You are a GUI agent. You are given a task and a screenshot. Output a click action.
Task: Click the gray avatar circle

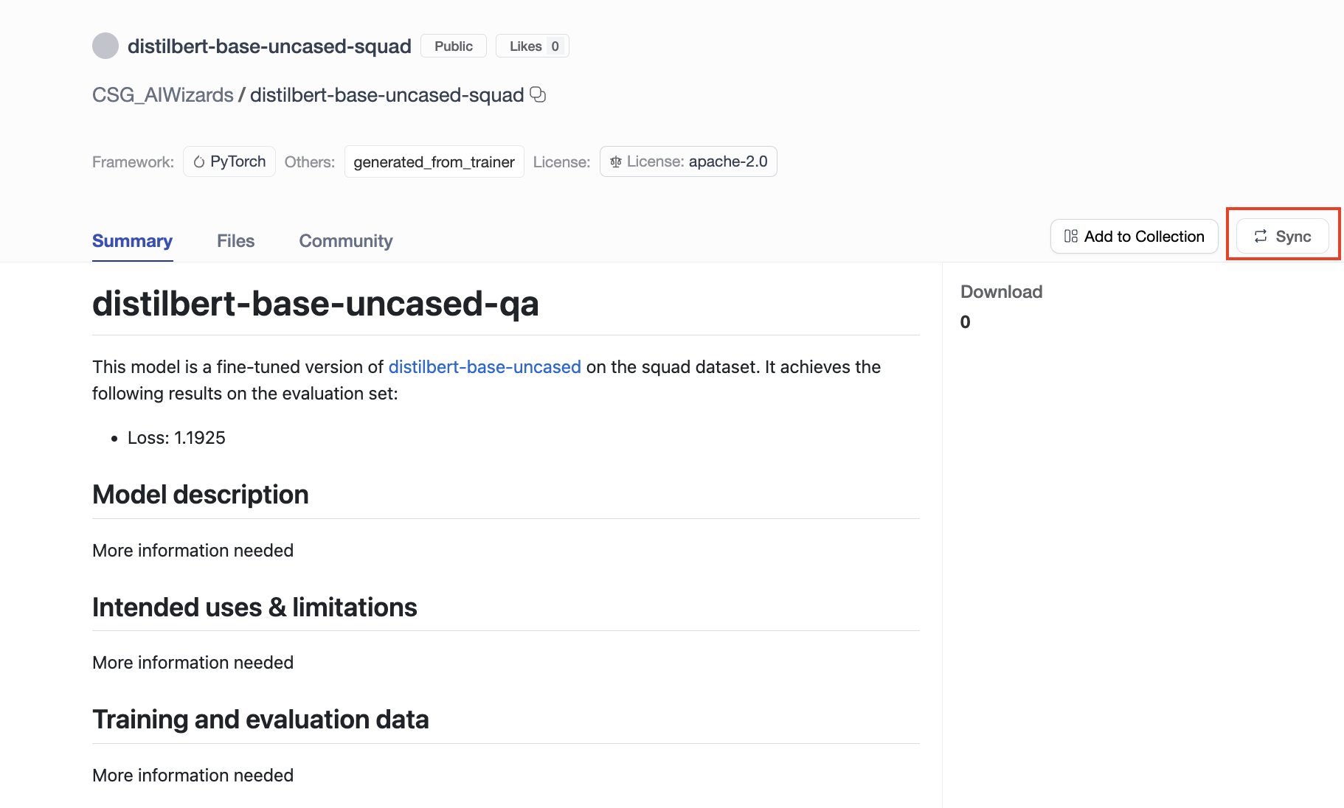(105, 46)
